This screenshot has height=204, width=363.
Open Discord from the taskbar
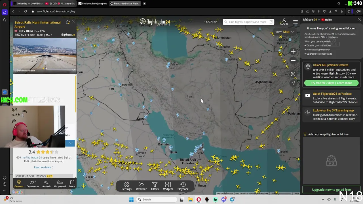(x=224, y=199)
